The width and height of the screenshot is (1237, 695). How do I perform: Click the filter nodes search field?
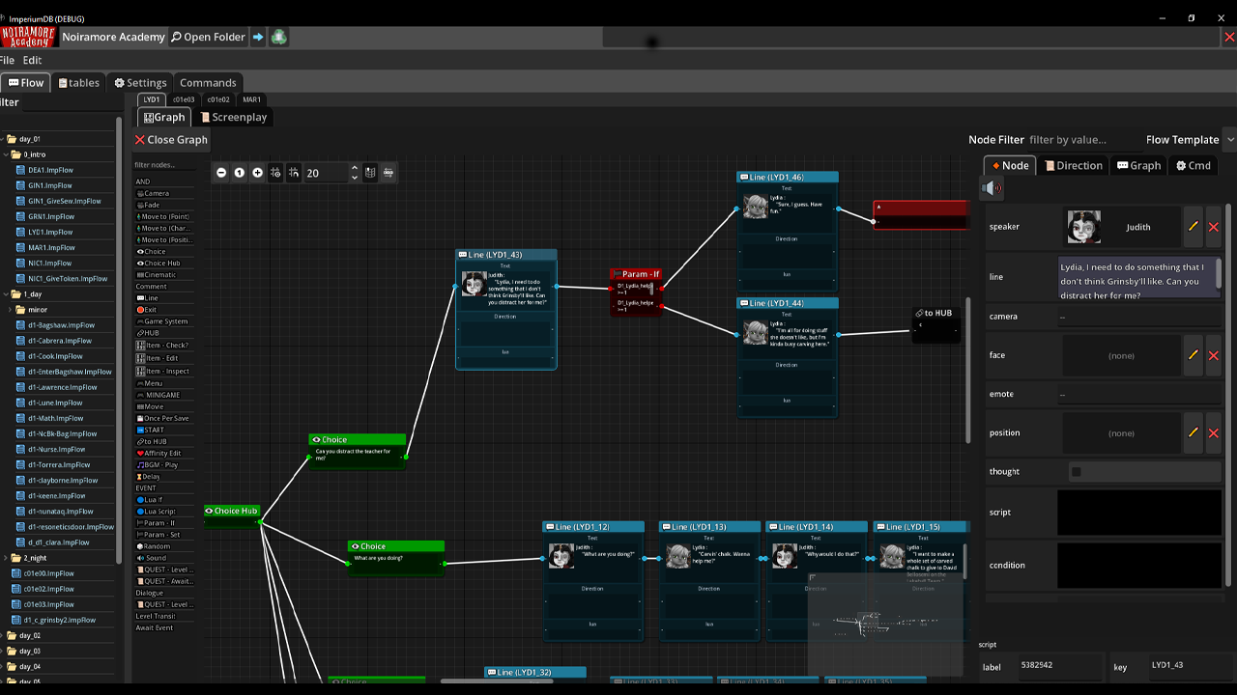pyautogui.click(x=163, y=165)
